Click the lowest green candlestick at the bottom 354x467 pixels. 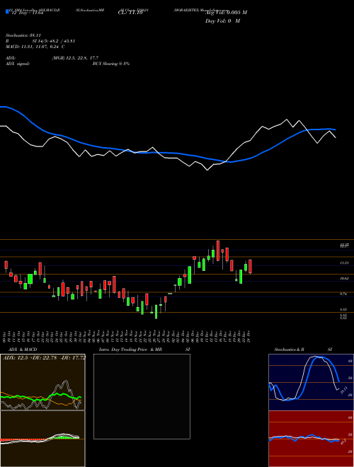pyautogui.click(x=156, y=311)
